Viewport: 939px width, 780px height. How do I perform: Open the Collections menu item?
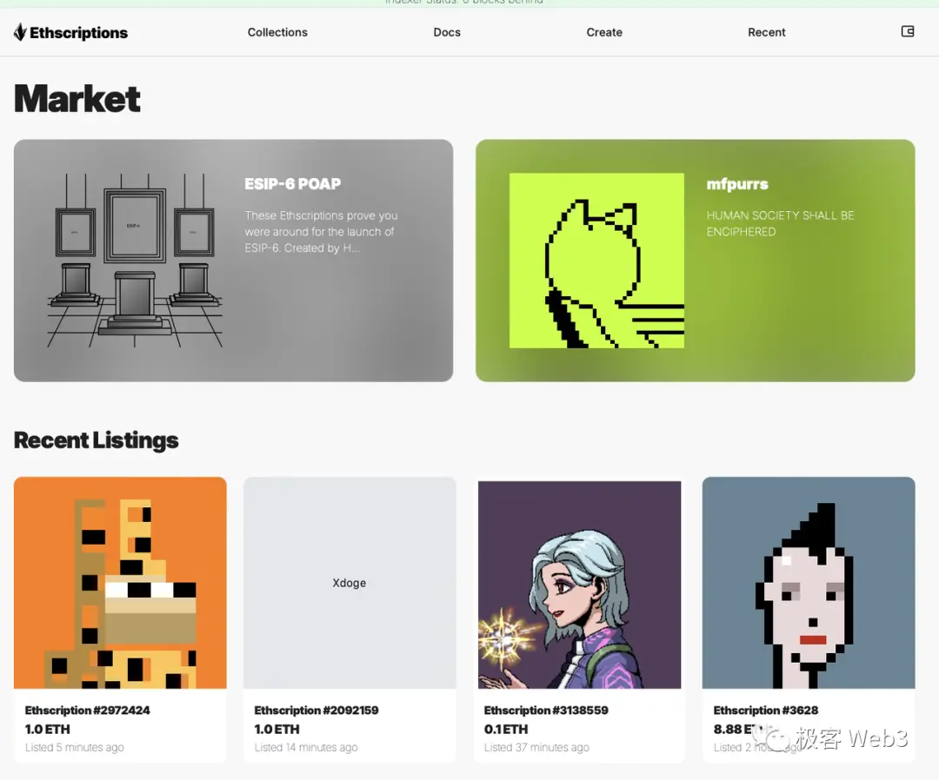click(x=277, y=32)
